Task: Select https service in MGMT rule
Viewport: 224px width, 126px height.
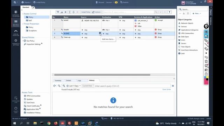Action: [138, 26]
